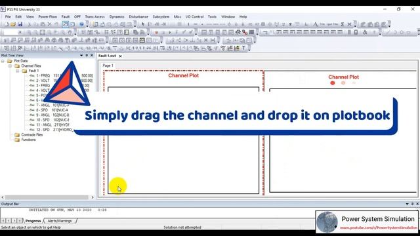Collapse the Fault 1 tree node

click(x=18, y=71)
